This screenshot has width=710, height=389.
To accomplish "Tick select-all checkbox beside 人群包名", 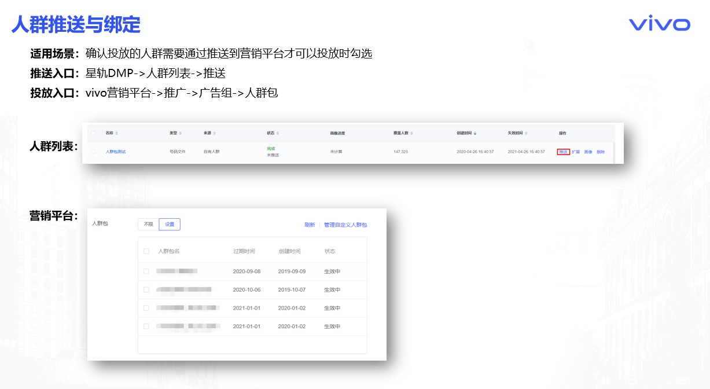I will point(146,251).
